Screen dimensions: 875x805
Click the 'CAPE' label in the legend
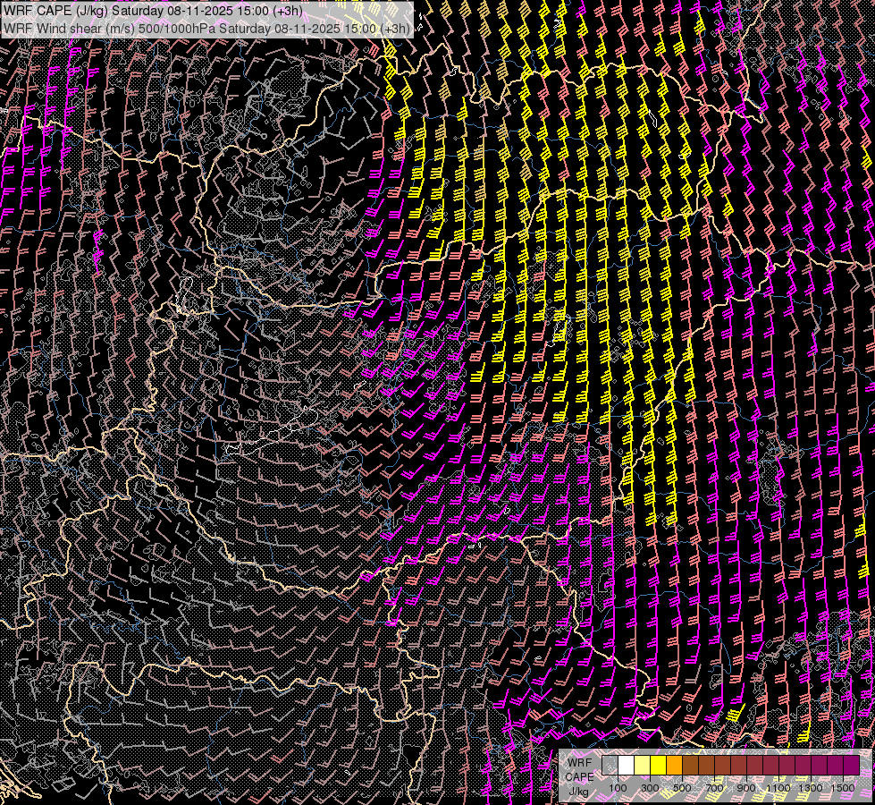pyautogui.click(x=580, y=777)
